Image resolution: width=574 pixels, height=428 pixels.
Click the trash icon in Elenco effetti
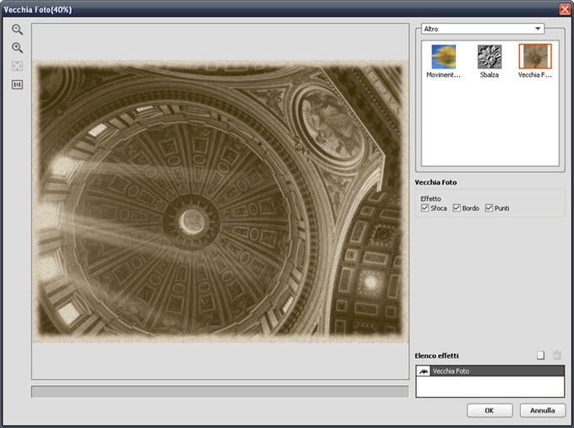pos(557,355)
